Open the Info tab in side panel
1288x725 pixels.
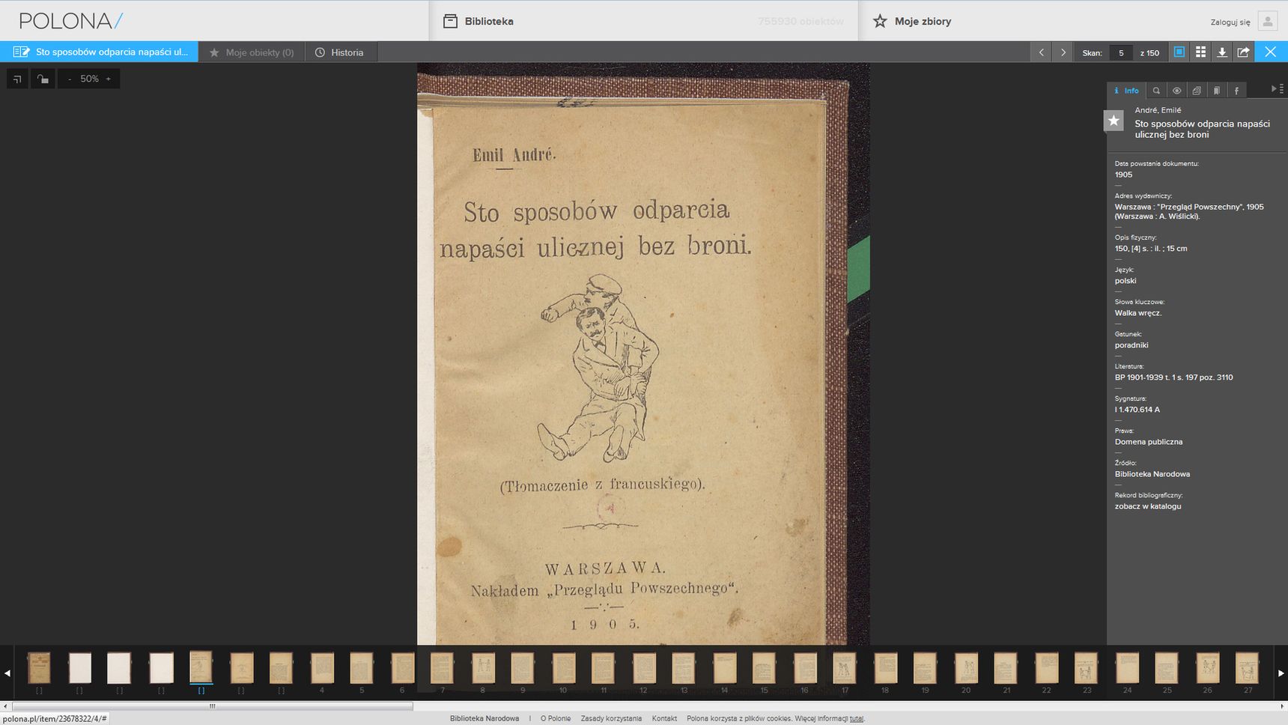click(1126, 91)
